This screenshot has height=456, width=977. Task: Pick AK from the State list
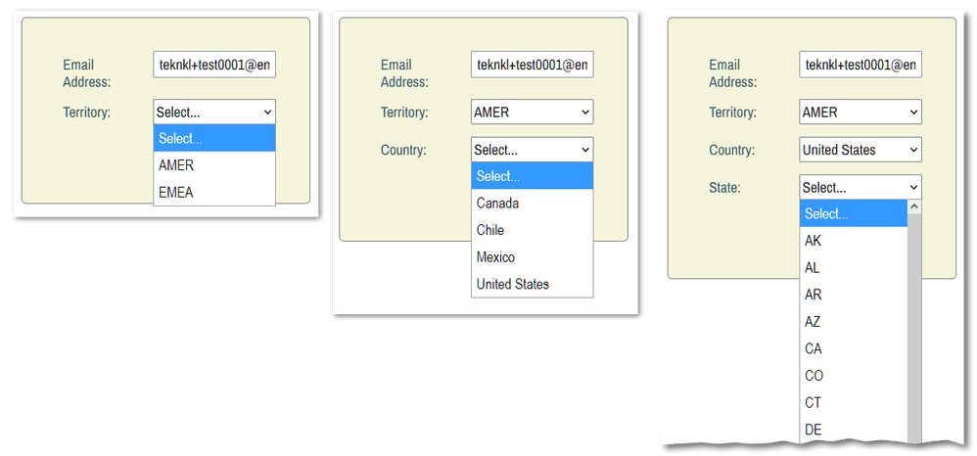click(x=854, y=241)
